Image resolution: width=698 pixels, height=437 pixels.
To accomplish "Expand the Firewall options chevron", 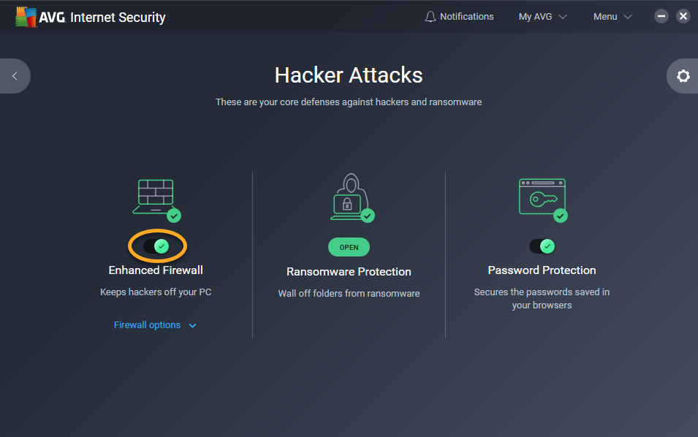I will point(192,326).
